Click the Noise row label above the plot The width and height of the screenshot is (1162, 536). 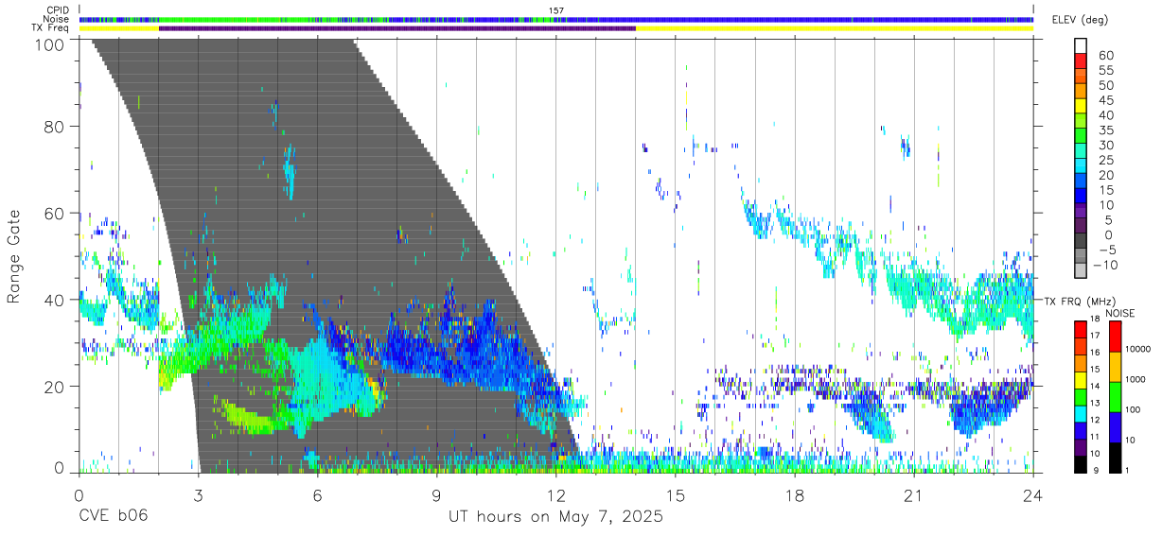pos(56,19)
